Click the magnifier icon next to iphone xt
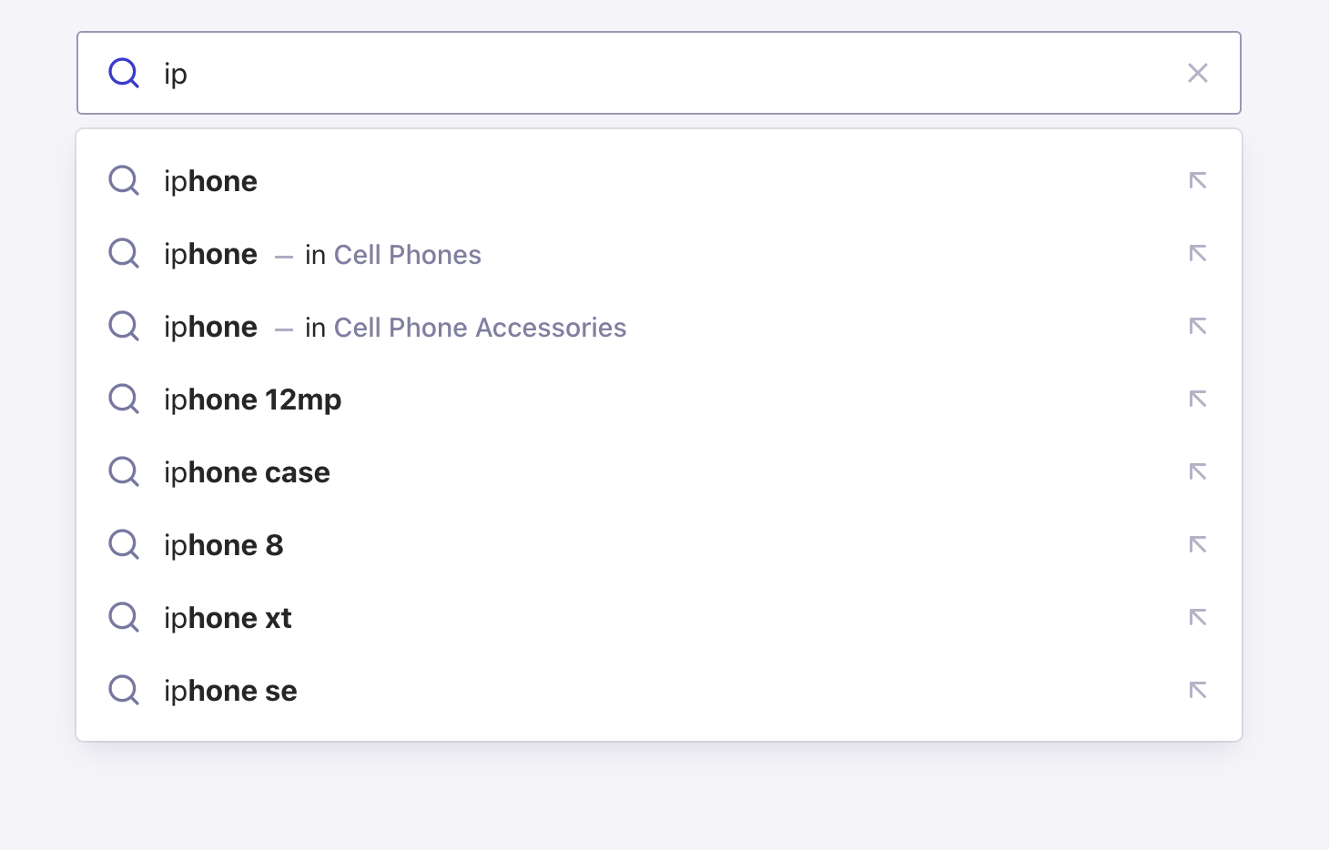 click(123, 617)
